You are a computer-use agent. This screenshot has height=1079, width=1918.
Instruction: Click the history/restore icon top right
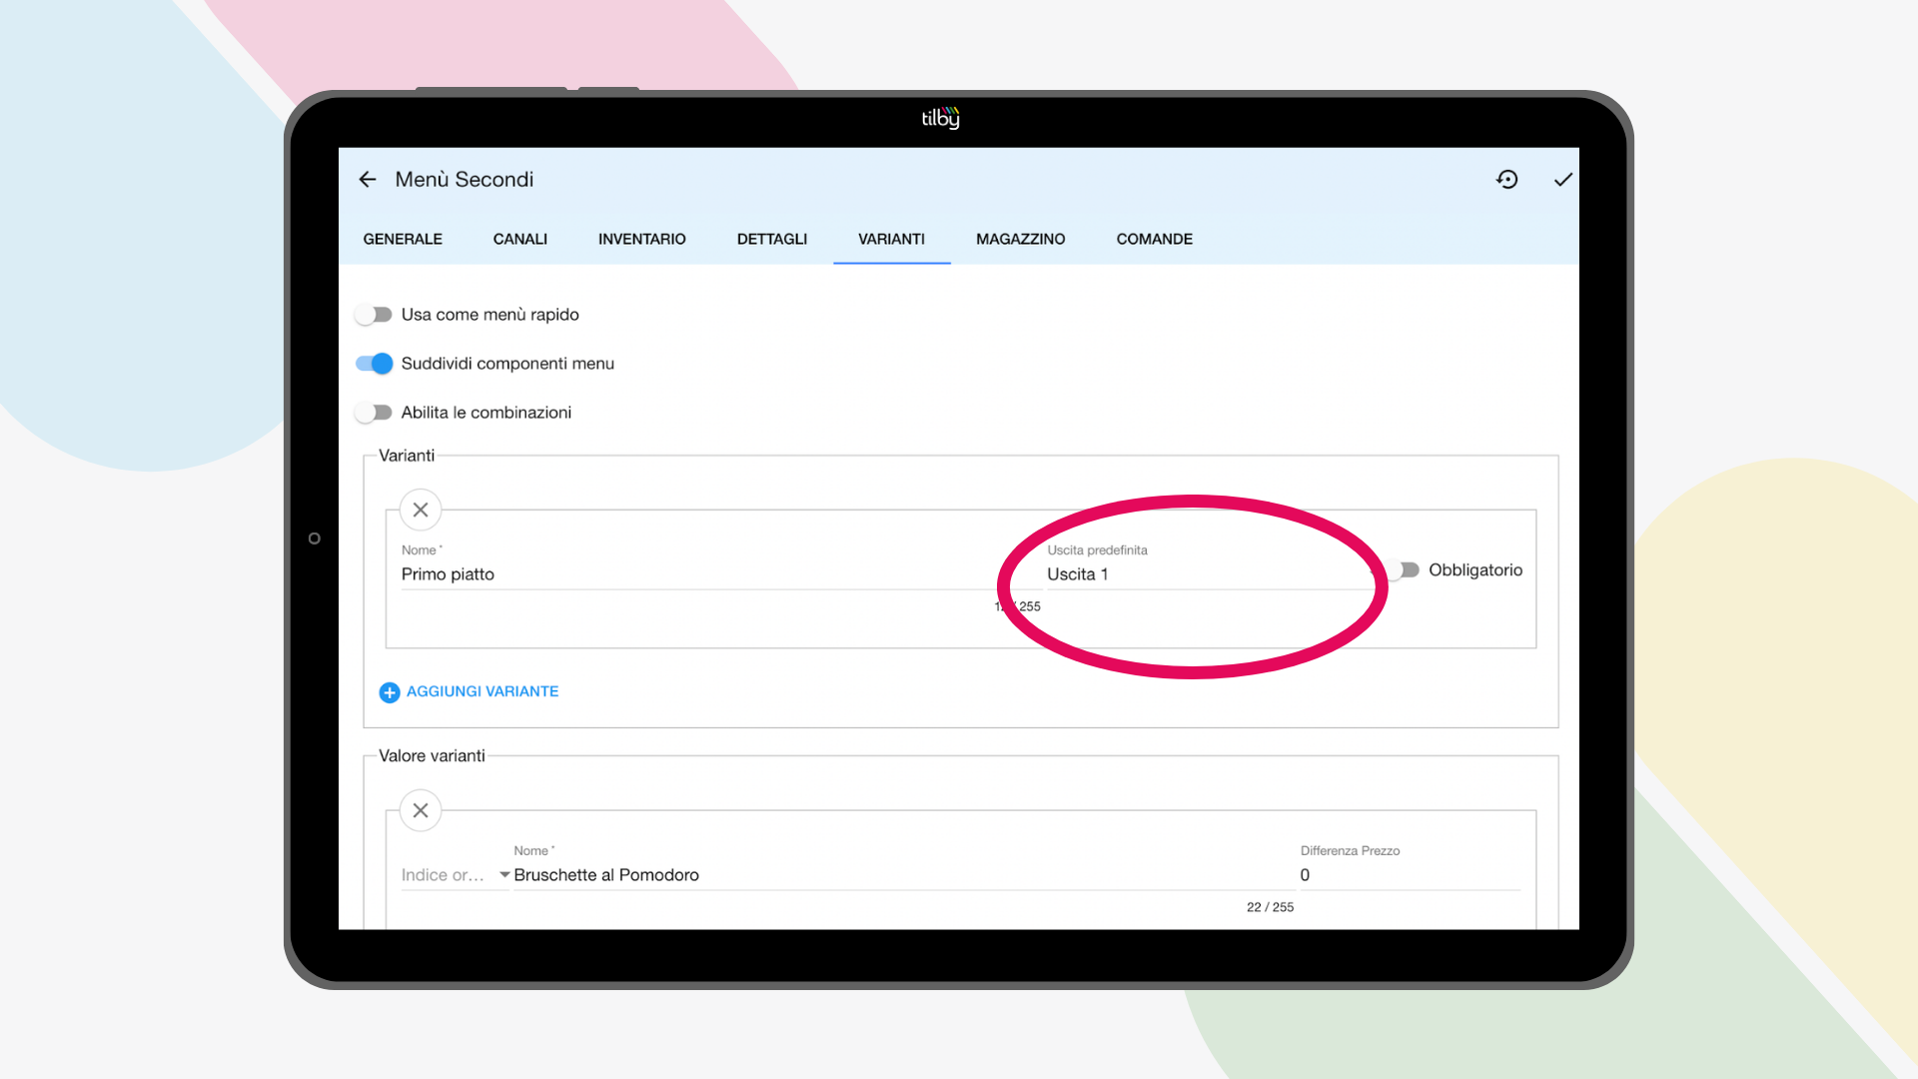pos(1507,178)
